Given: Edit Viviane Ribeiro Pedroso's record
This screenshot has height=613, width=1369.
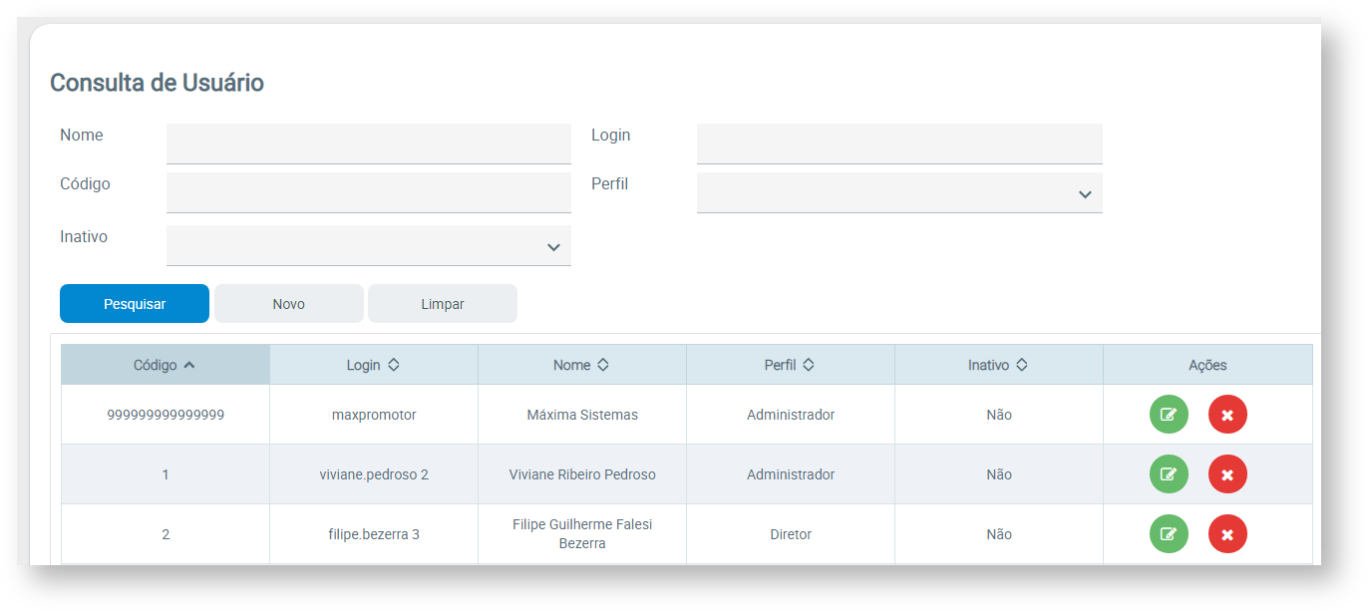Looking at the screenshot, I should point(1169,474).
